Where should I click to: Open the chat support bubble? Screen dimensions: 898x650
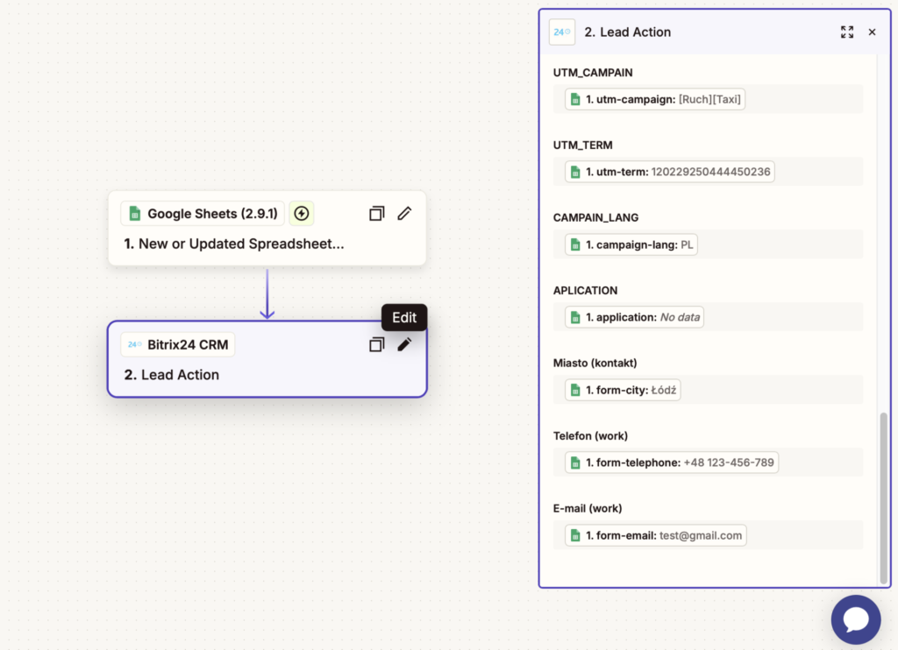[856, 619]
